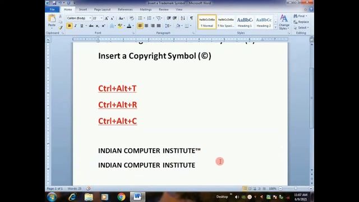The image size is (359, 202).
Task: Click the Clear Formatting icon
Action: 132,19
